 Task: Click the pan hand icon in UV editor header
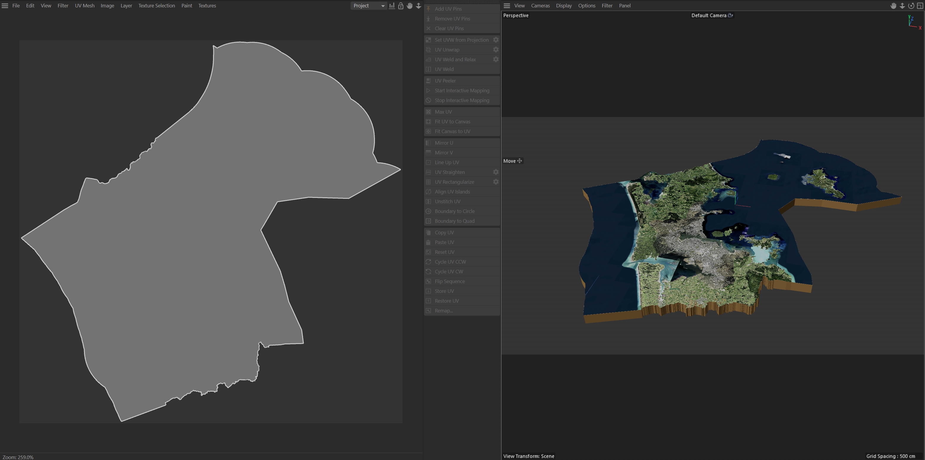pyautogui.click(x=409, y=6)
